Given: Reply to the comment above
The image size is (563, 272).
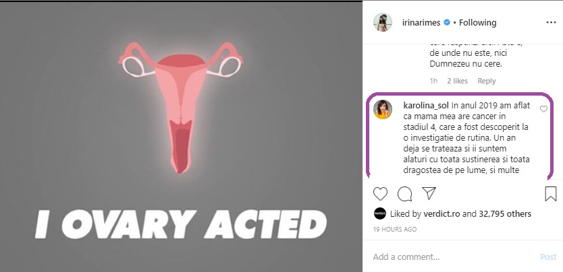Looking at the screenshot, I should click(x=486, y=81).
